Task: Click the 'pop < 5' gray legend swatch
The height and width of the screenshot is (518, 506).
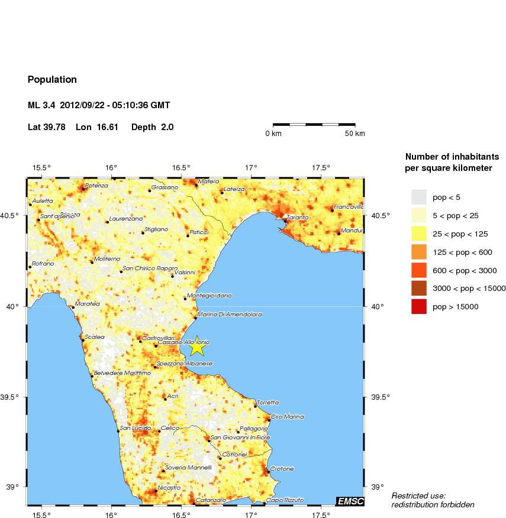Action: tap(419, 197)
